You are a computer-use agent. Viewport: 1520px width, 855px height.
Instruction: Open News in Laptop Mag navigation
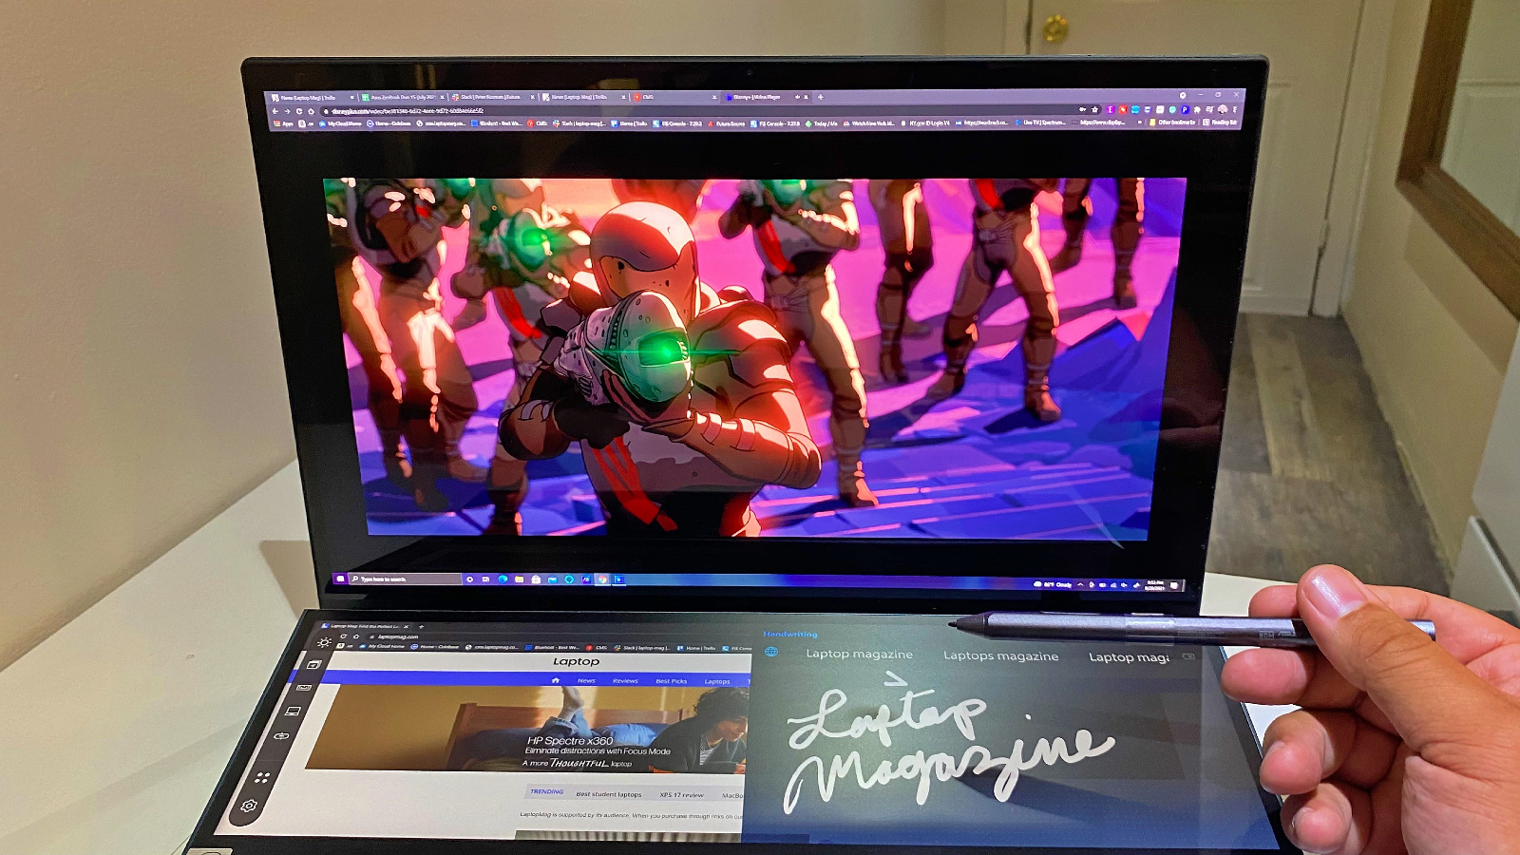[586, 680]
